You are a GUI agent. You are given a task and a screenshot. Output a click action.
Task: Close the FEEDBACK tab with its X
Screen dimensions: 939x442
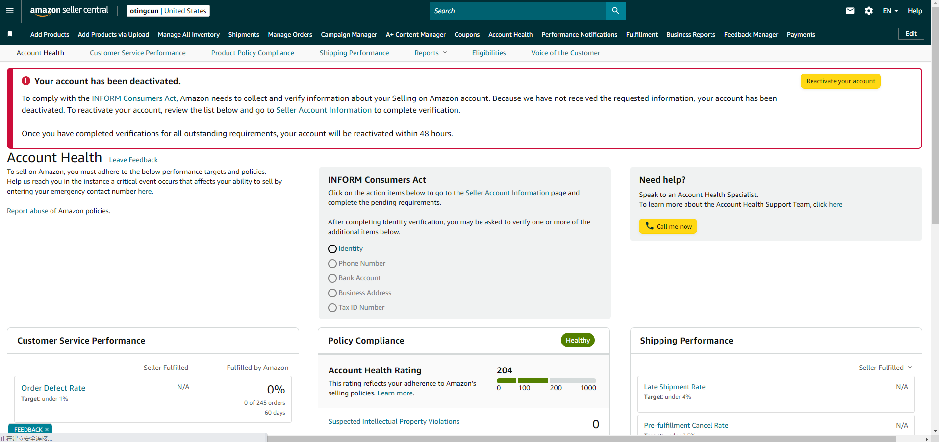click(47, 430)
